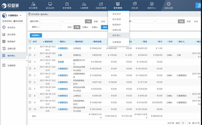
Task: Click the sidebar 退费处理 icon
Action: tap(4, 48)
